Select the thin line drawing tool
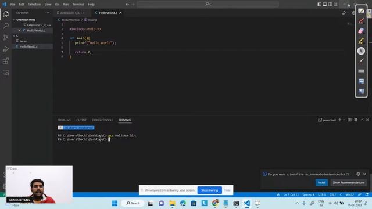372x209 pixels. (361, 60)
